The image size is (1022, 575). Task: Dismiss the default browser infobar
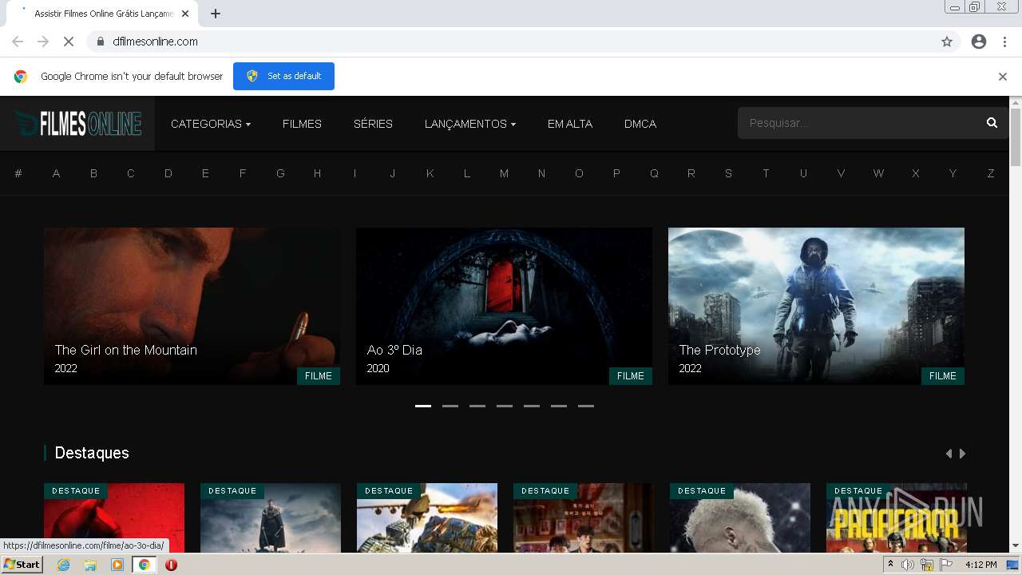(x=1003, y=77)
